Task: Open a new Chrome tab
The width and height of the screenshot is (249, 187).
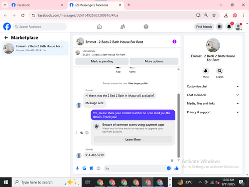Action: coord(129,5)
